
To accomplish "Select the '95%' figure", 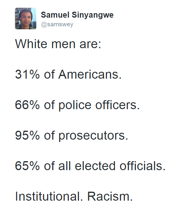I will (x=27, y=135).
